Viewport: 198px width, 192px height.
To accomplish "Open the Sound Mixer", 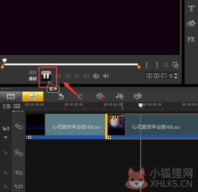I will [x=120, y=96].
